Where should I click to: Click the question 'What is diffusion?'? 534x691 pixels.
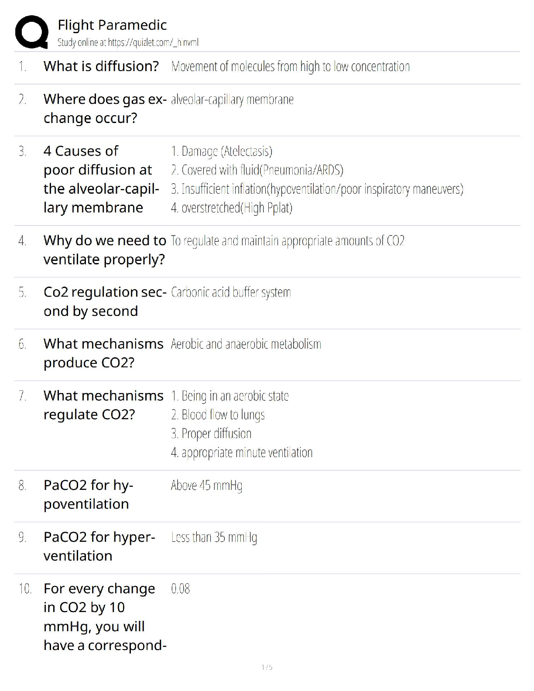click(x=101, y=66)
